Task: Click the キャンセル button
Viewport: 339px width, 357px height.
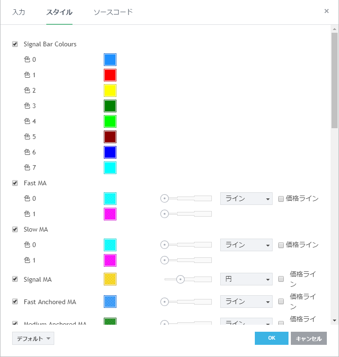Action: tap(309, 338)
